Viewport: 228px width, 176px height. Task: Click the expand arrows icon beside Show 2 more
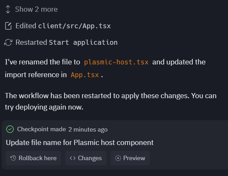pyautogui.click(x=8, y=9)
